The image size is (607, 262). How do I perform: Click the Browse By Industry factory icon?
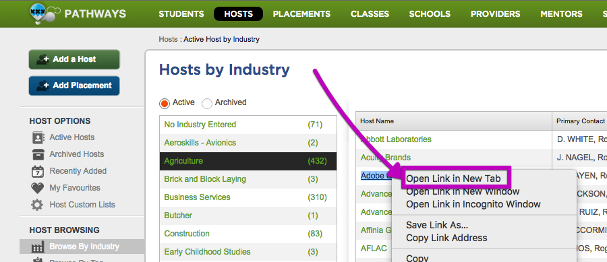(38, 247)
